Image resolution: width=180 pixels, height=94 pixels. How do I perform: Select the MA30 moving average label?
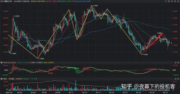(x=52, y=1)
